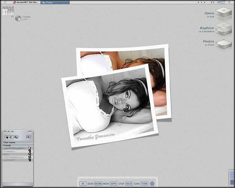This screenshot has height=188, width=235.
Task: Launch the Firefox desktop icon
Action: pyautogui.click(x=223, y=43)
